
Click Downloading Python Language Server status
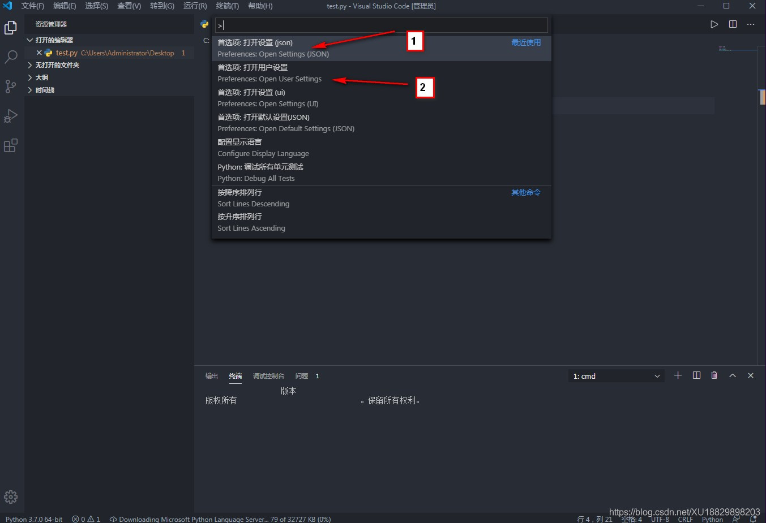[x=220, y=519]
